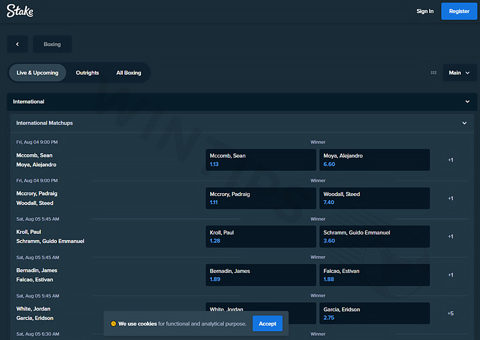480x340 pixels.
Task: Select the White, Jordan odds box
Action: point(261,307)
